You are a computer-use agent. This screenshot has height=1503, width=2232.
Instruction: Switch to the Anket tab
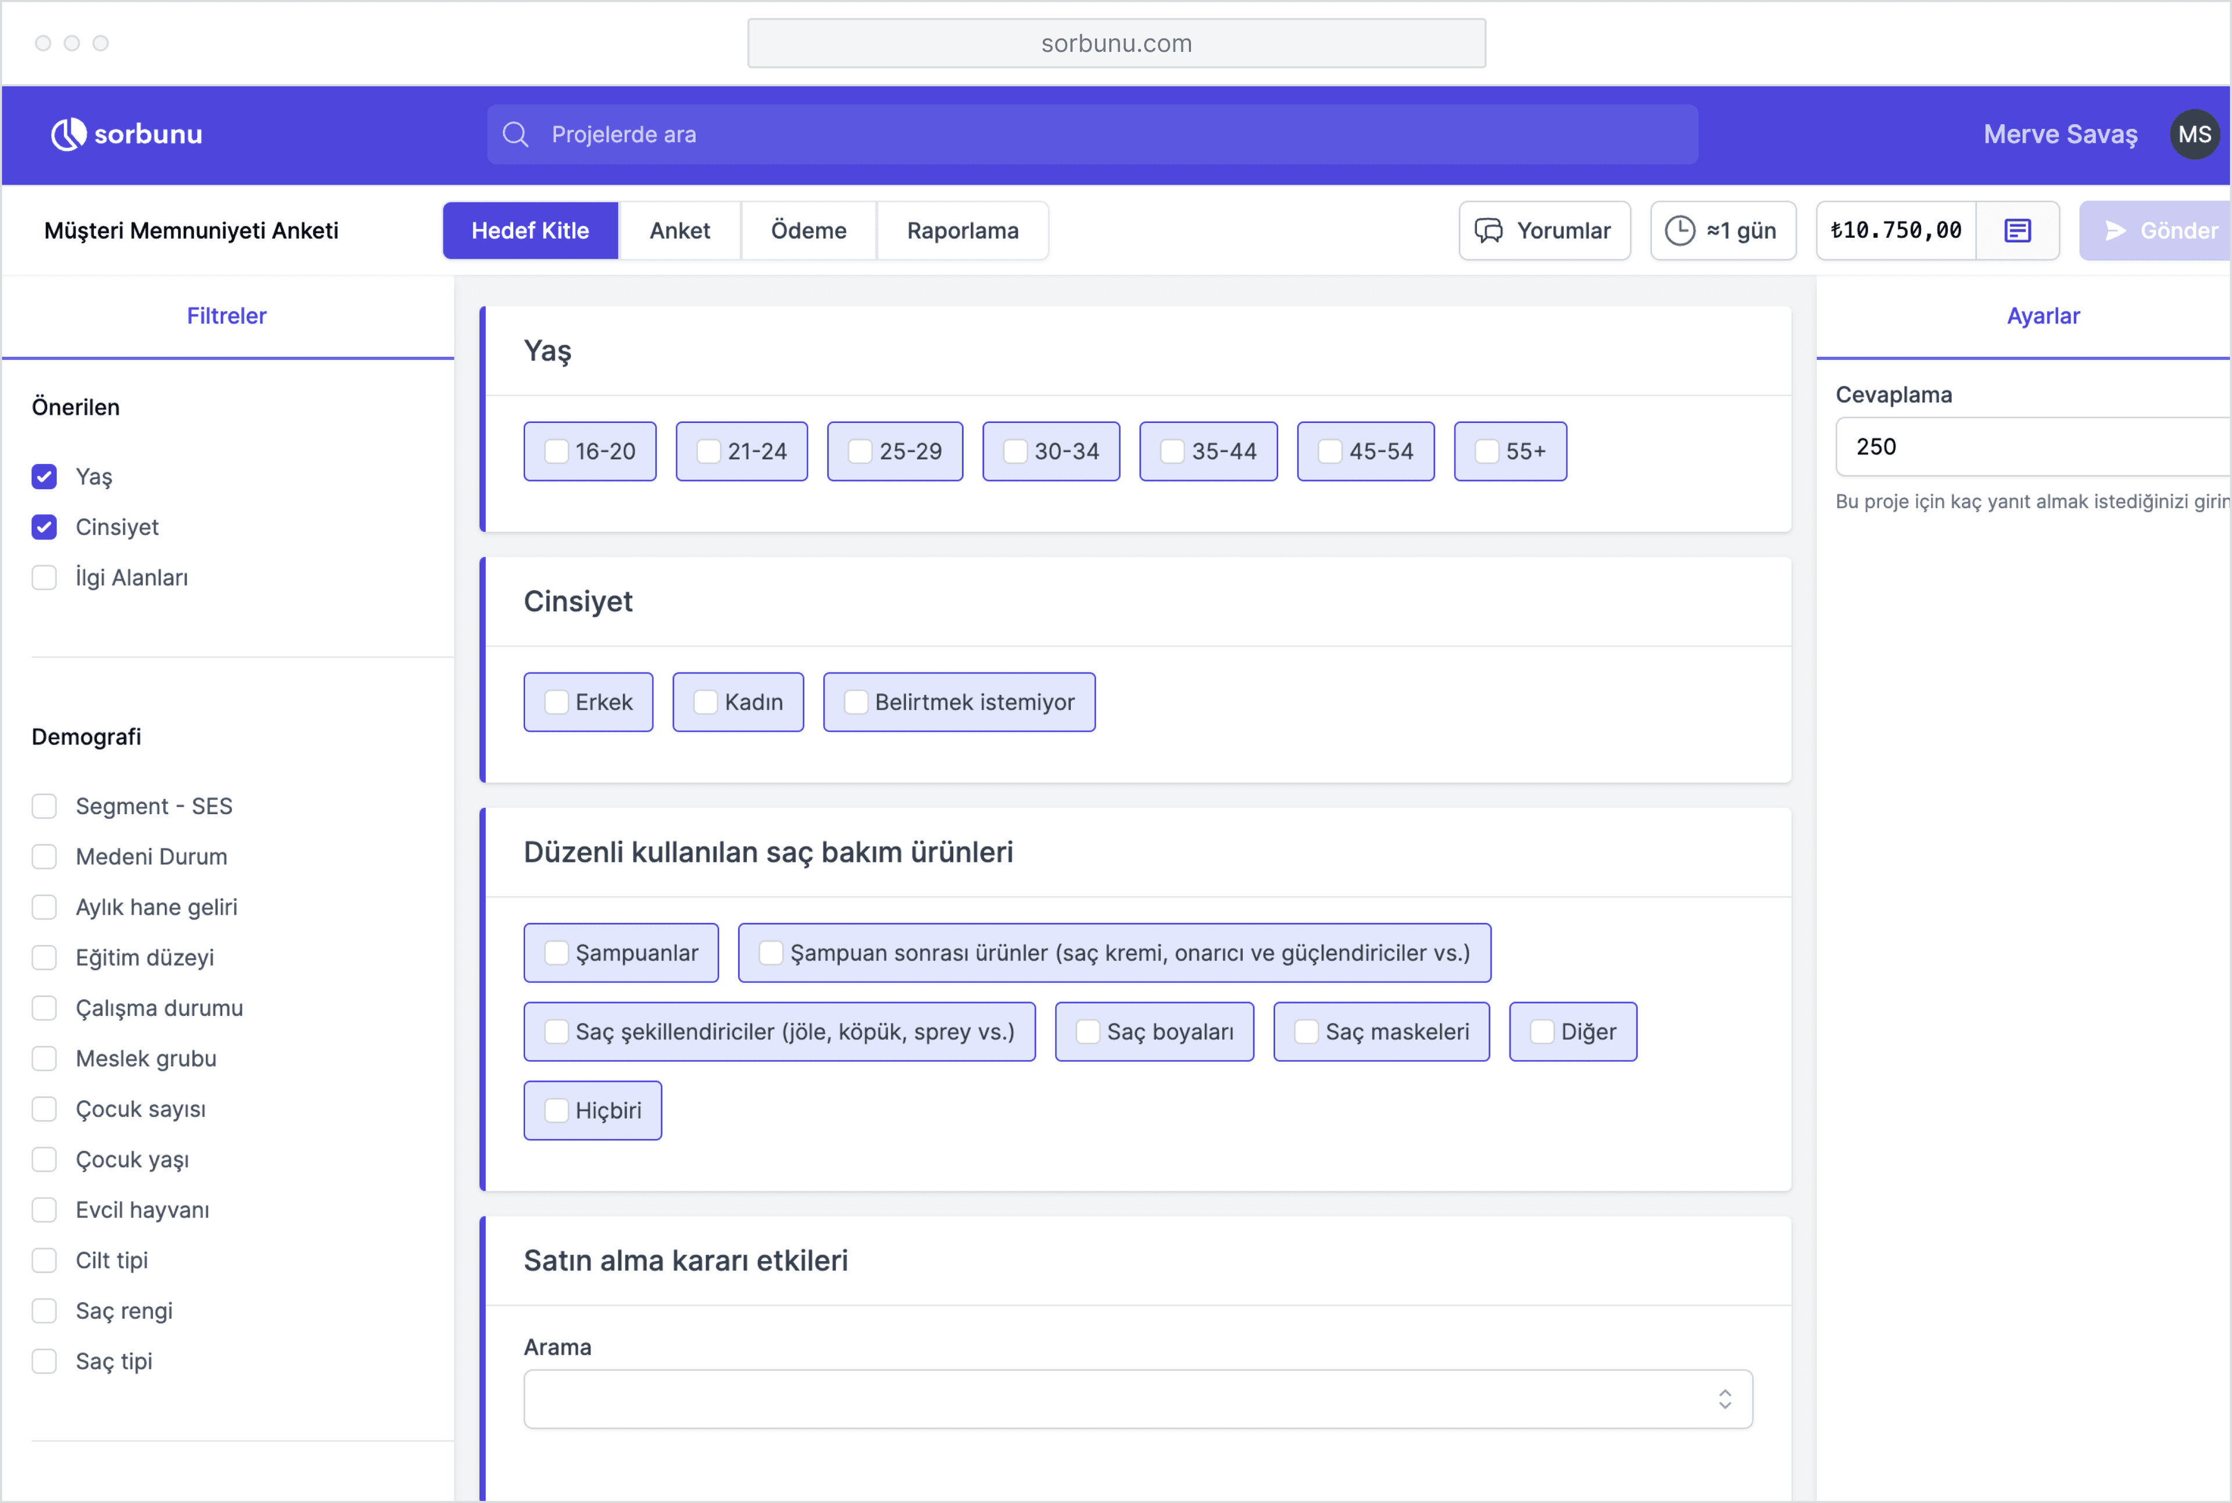(679, 231)
